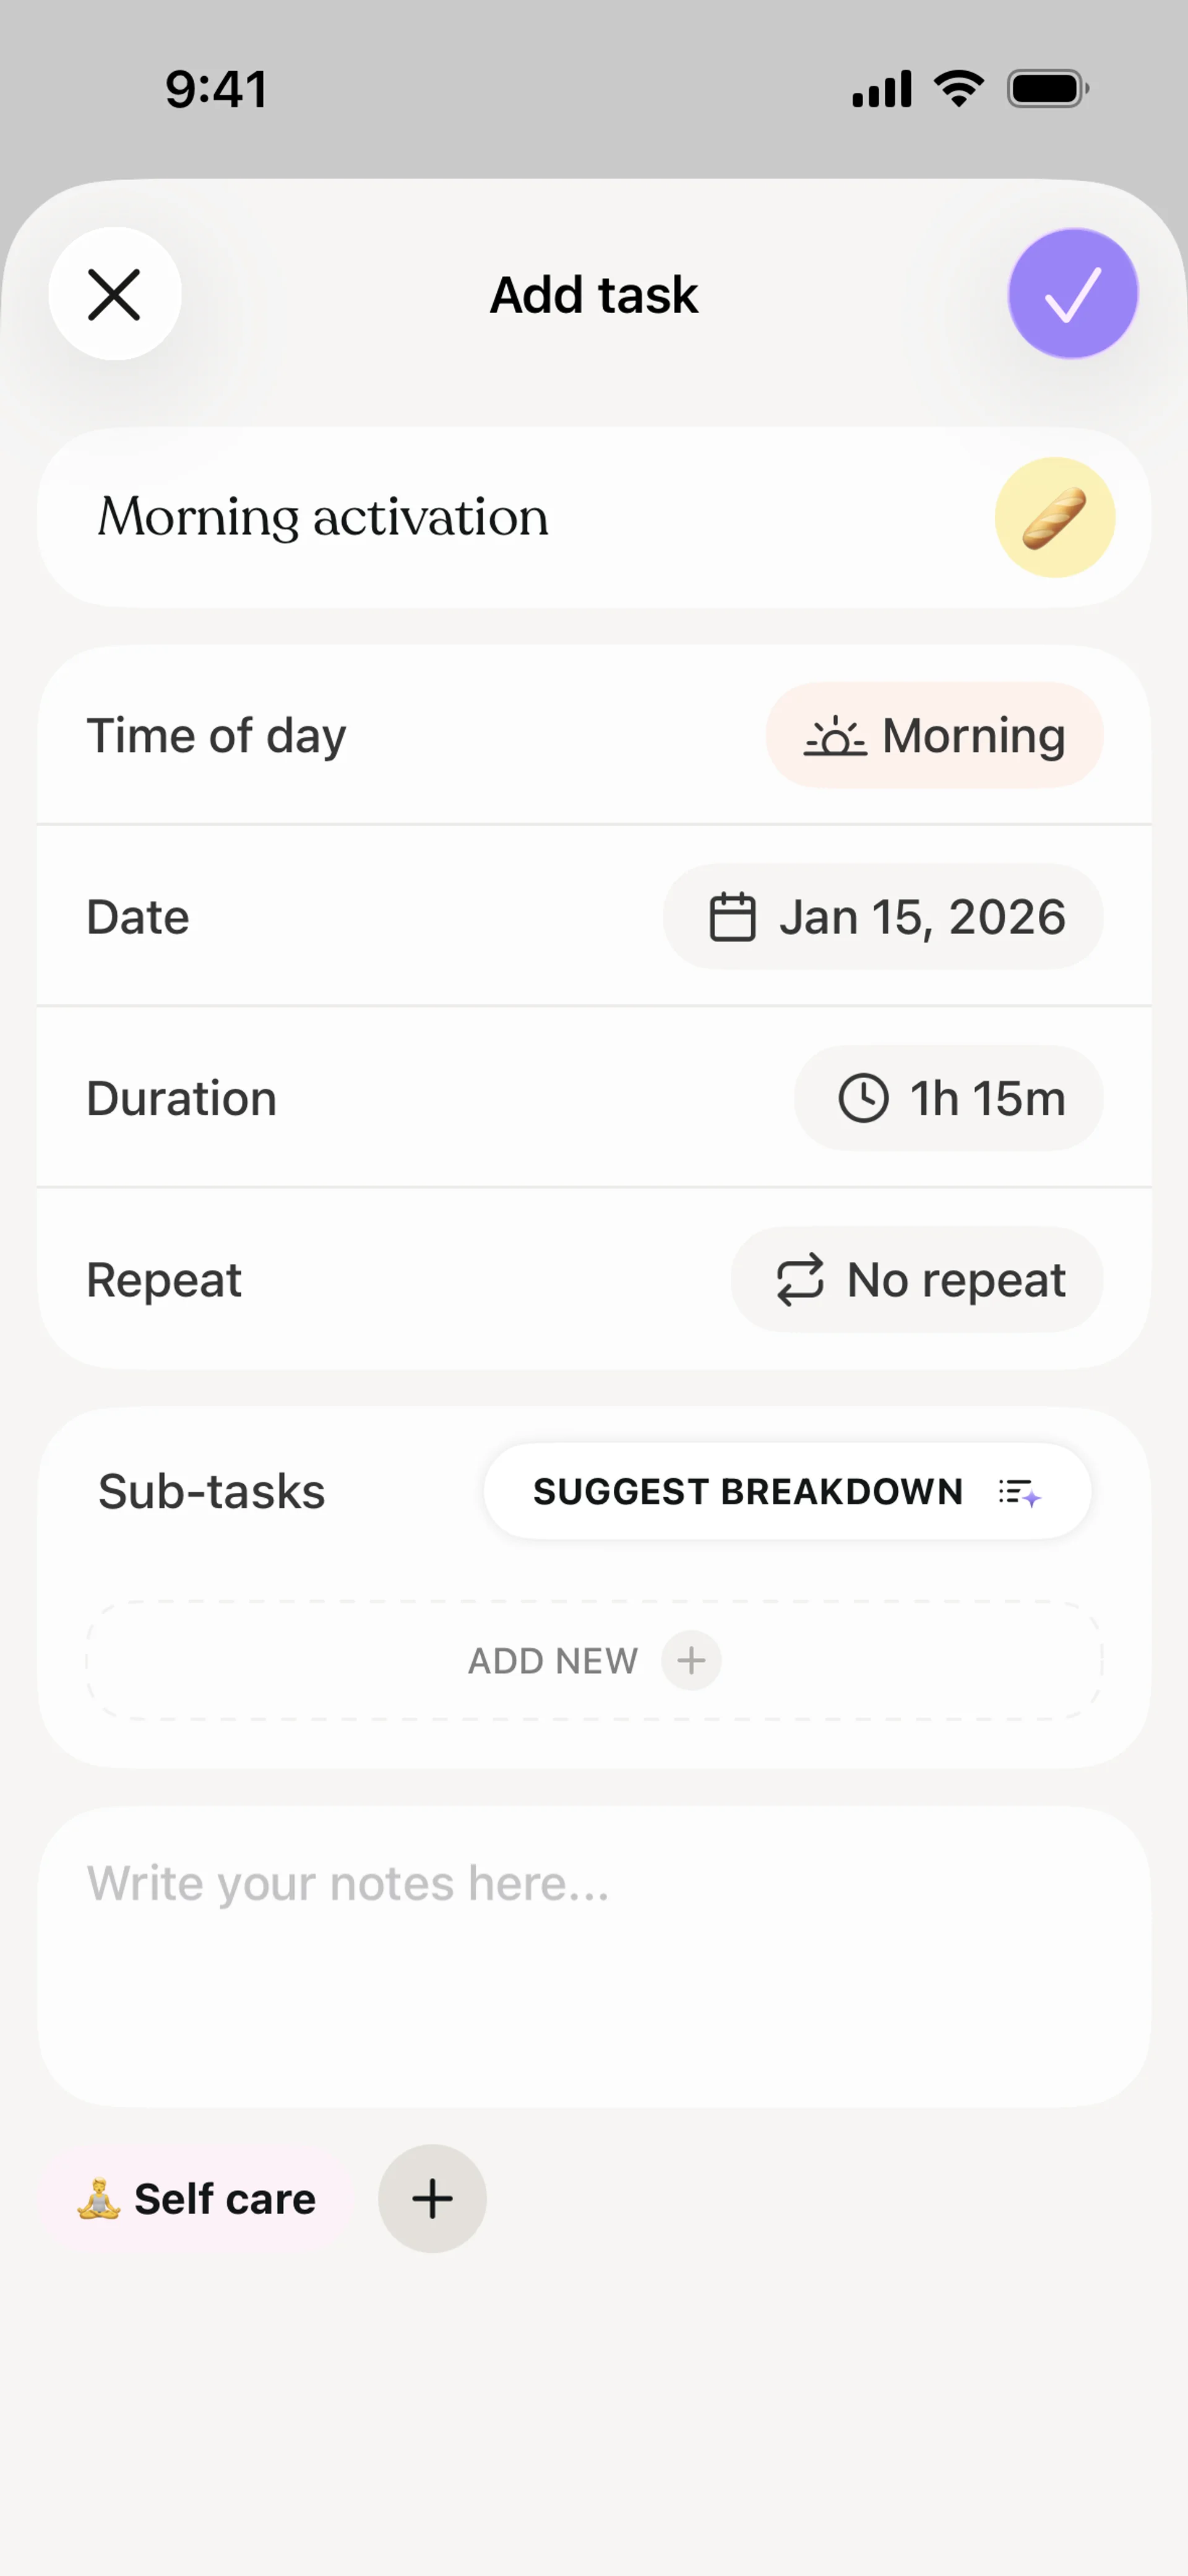The height and width of the screenshot is (2576, 1188).
Task: Tap the purple checkmark to save task
Action: tap(1072, 294)
